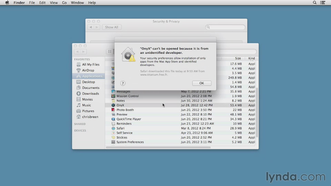Select the "Photo Booth" name text
331x186 pixels.
[x=125, y=110]
